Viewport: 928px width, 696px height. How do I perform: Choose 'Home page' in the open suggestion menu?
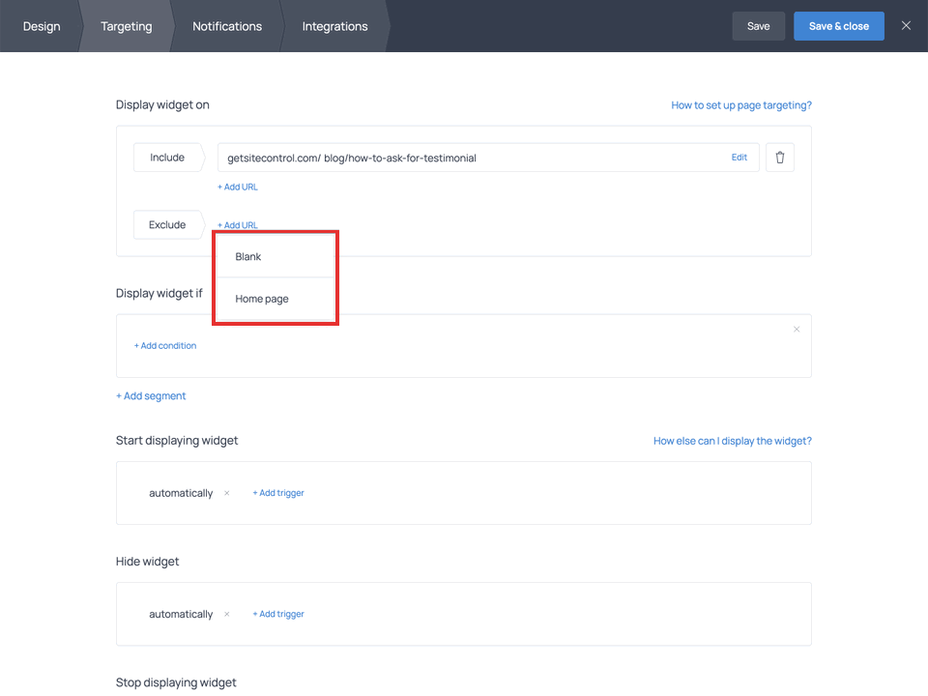pos(261,300)
